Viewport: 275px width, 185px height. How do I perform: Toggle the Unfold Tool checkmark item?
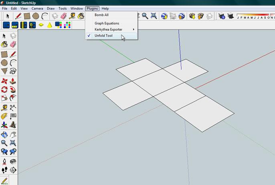pyautogui.click(x=103, y=36)
